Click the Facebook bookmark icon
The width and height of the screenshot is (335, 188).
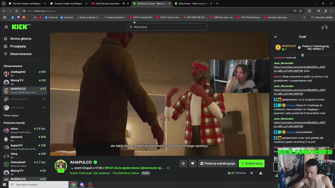tap(13, 17)
